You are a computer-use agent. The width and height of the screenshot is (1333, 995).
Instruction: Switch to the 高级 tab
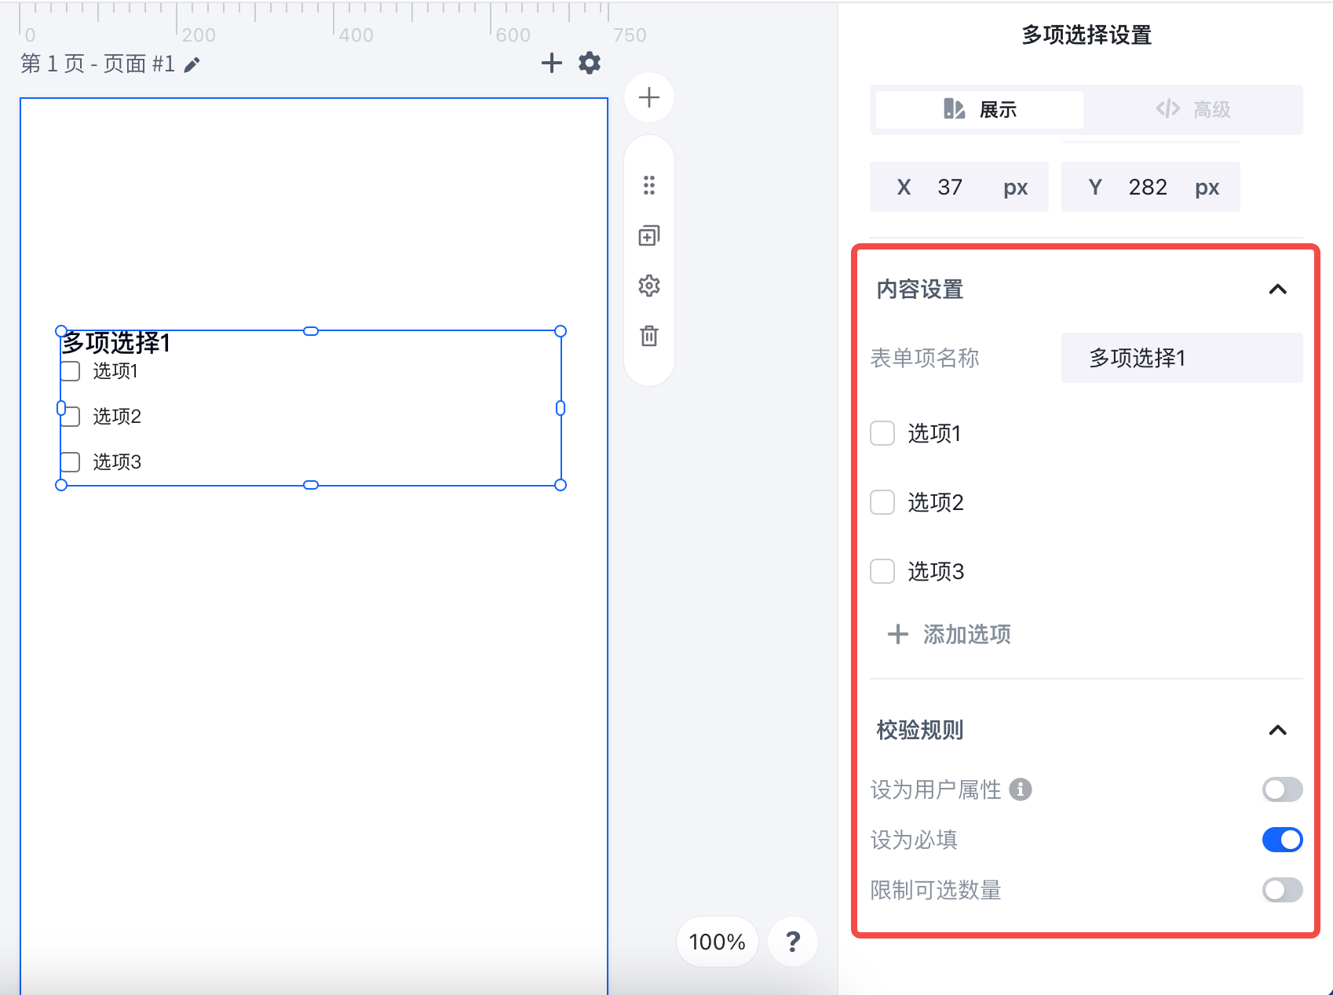pos(1193,109)
